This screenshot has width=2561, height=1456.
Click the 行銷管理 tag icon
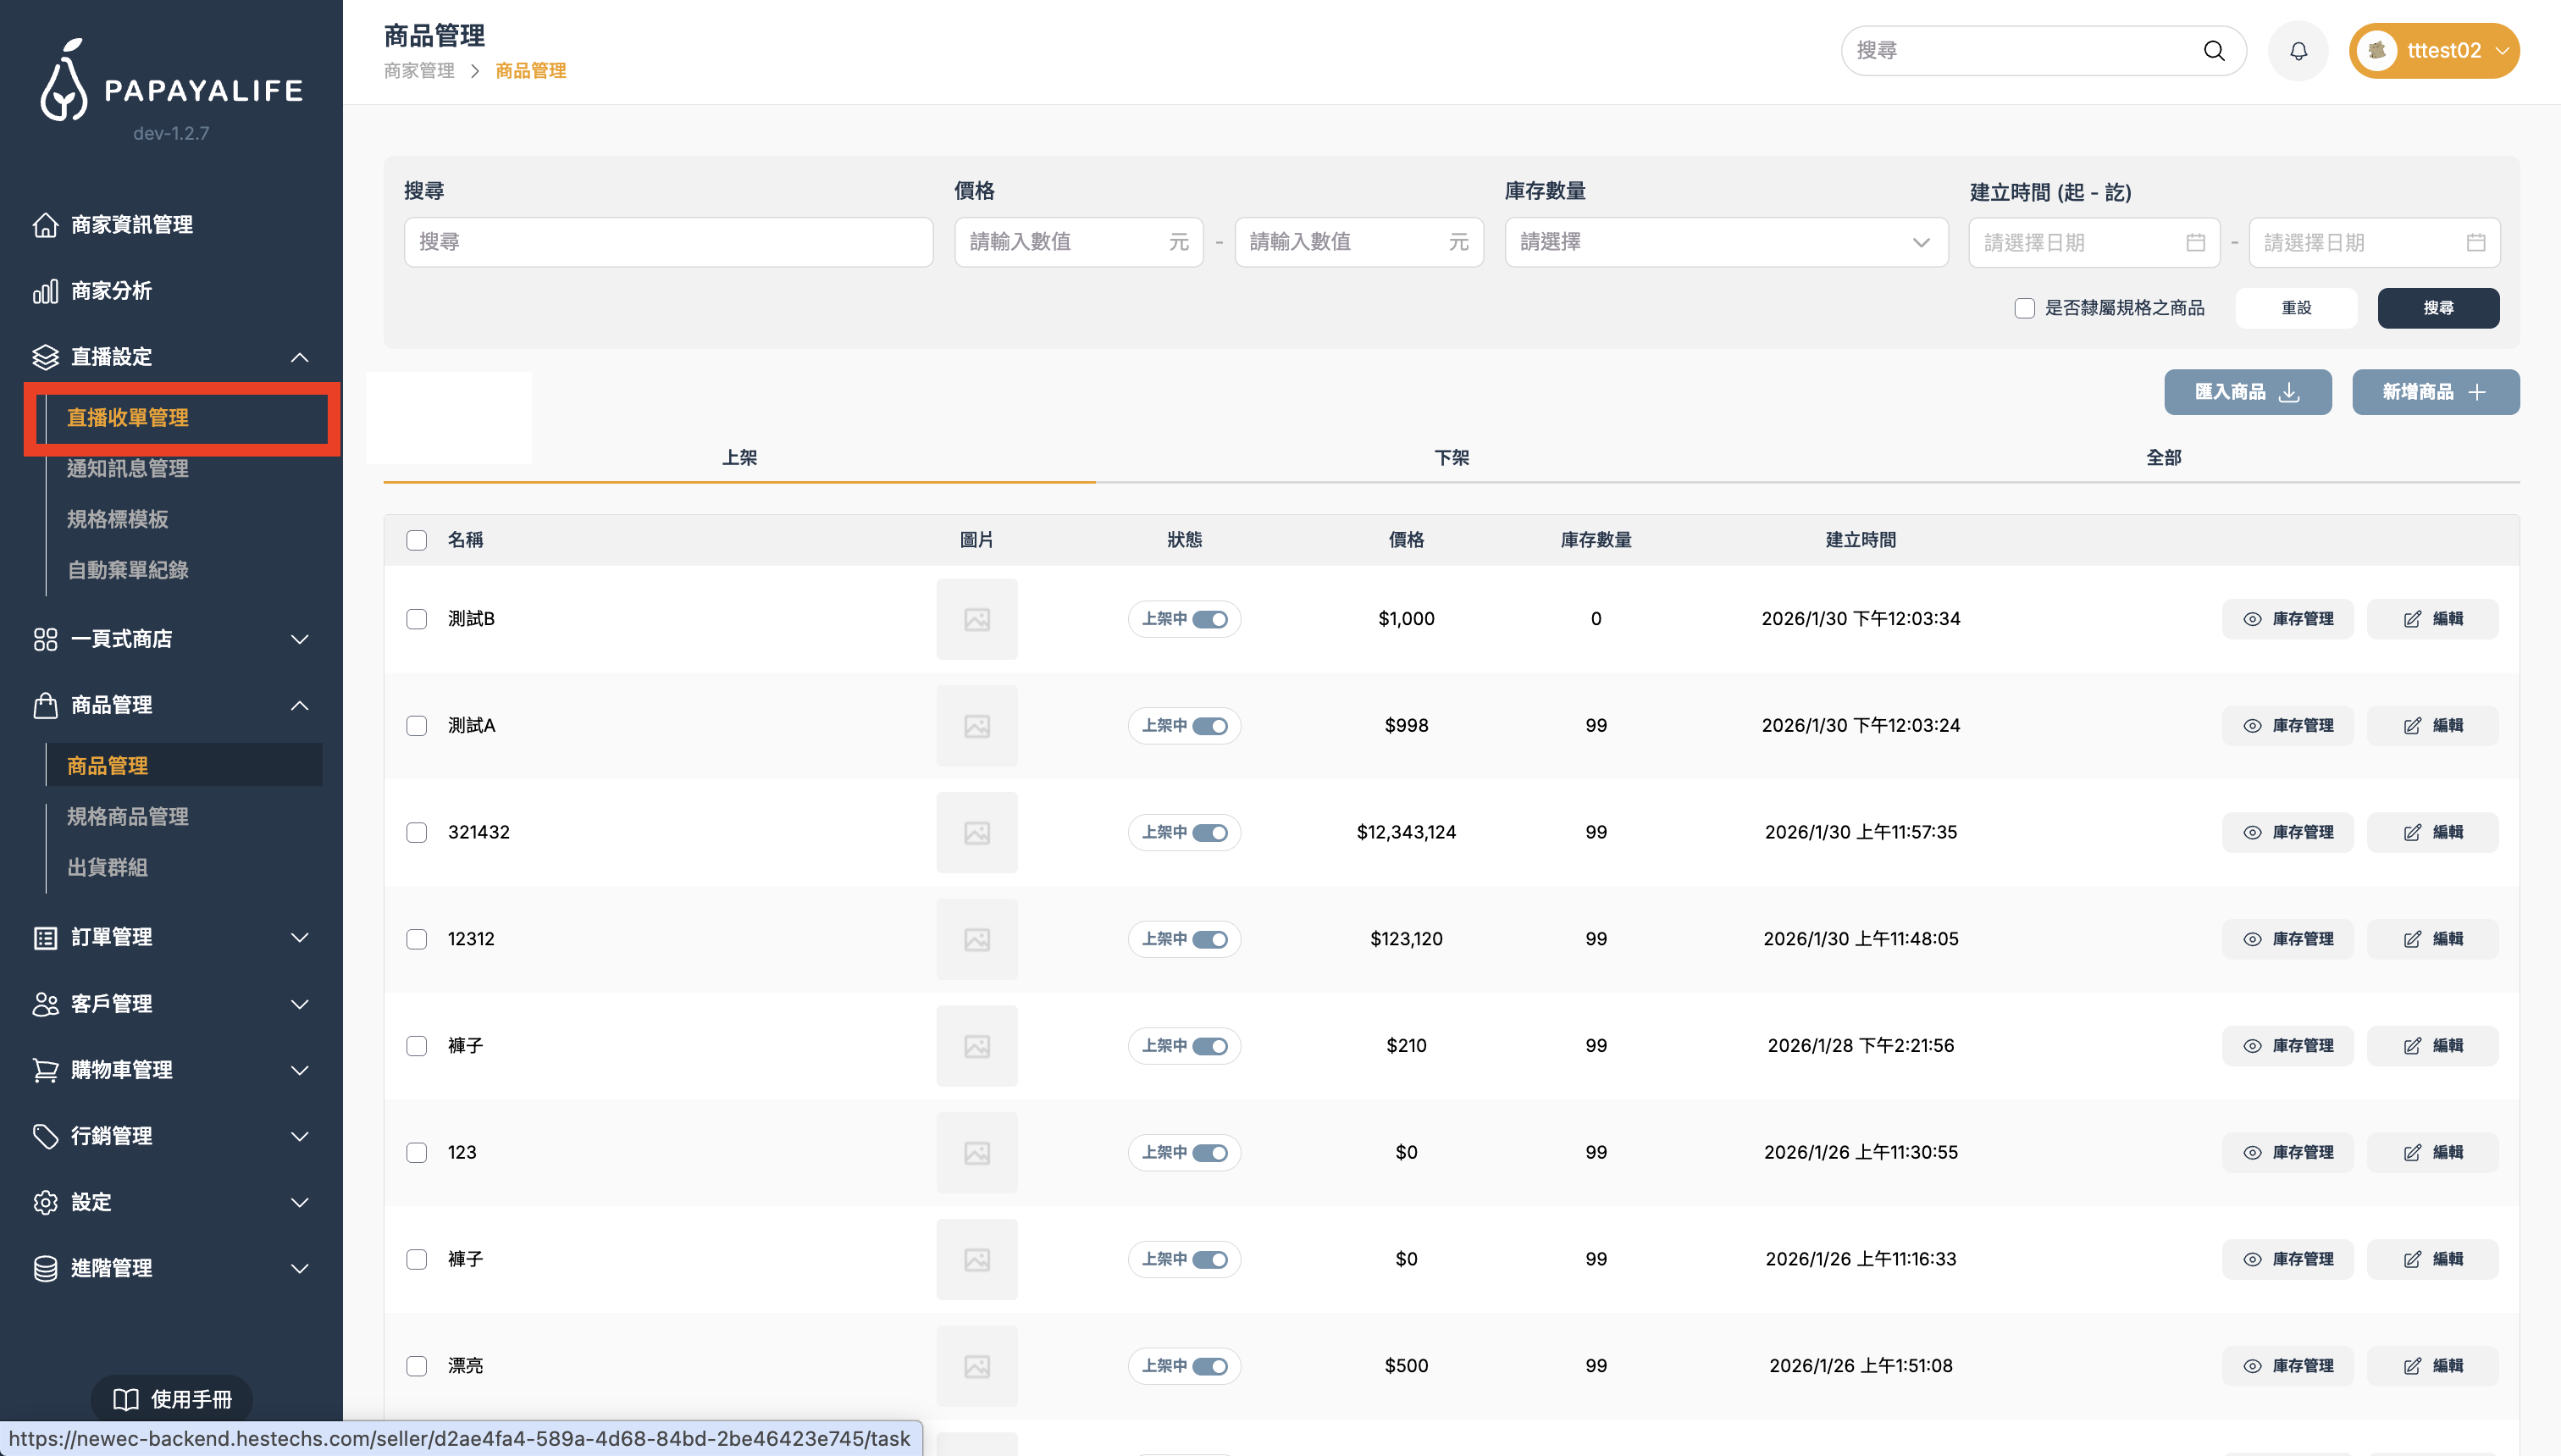pyautogui.click(x=45, y=1136)
